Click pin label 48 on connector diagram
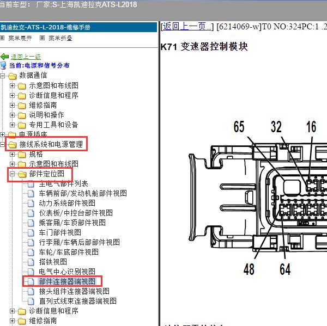The image size is (327, 326). [x=249, y=269]
